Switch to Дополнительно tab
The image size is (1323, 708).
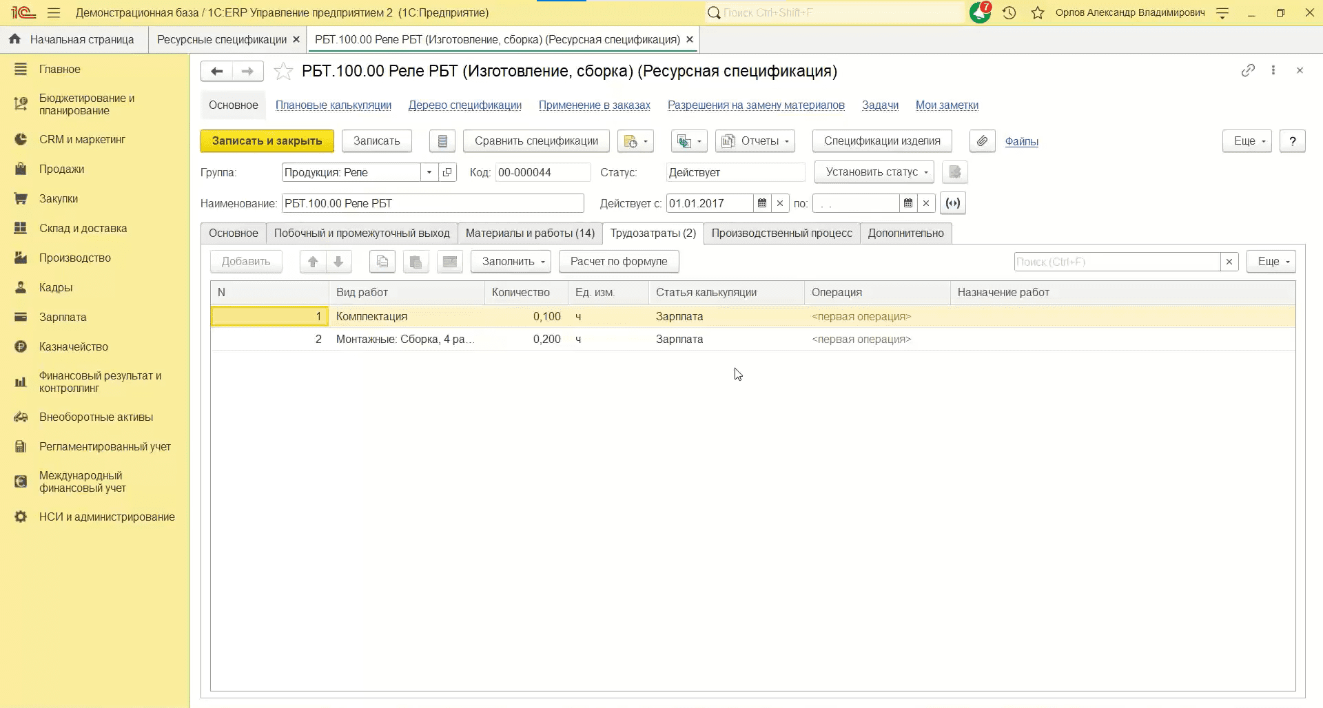[x=906, y=233]
